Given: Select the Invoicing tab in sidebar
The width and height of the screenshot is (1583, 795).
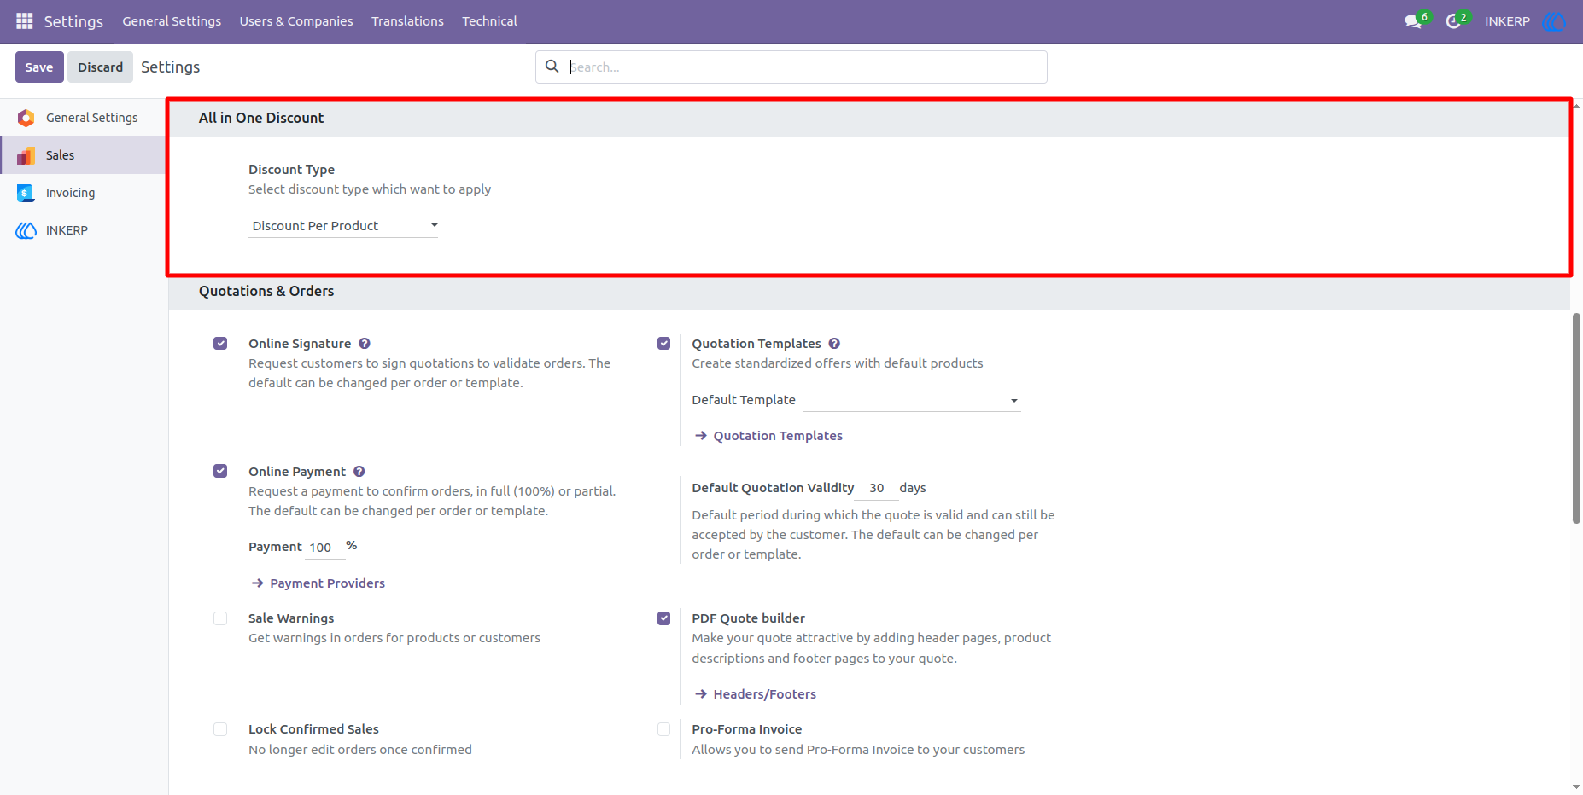Looking at the screenshot, I should [83, 193].
